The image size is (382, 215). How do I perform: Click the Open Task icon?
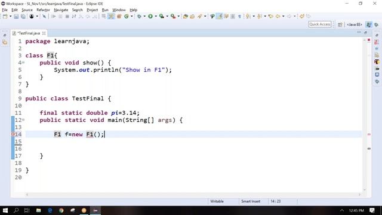point(192,16)
